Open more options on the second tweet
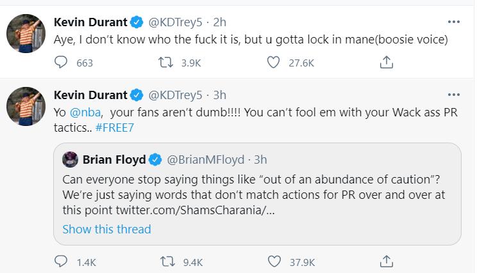The width and height of the screenshot is (477, 273). click(454, 95)
